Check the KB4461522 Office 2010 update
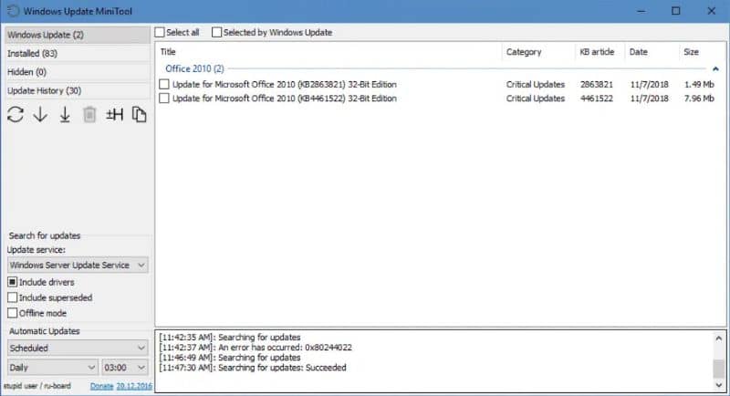Screen dimensions: 730x396 164,99
